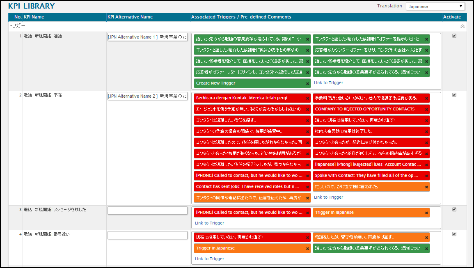This screenshot has width=474, height=268.
Task: Collapse the トリガー section with double-chevron
Action: (462, 27)
